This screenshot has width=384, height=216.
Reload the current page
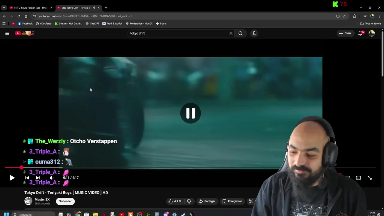19,16
